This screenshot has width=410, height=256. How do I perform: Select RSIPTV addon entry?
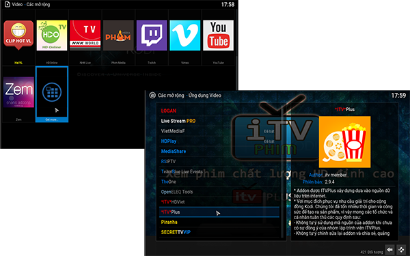219,161
